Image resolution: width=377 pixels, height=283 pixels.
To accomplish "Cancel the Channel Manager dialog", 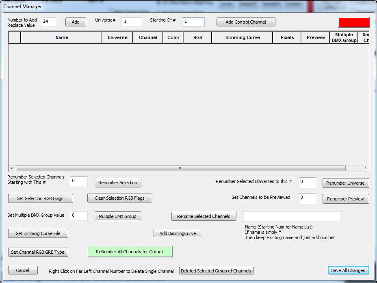I will 23,270.
